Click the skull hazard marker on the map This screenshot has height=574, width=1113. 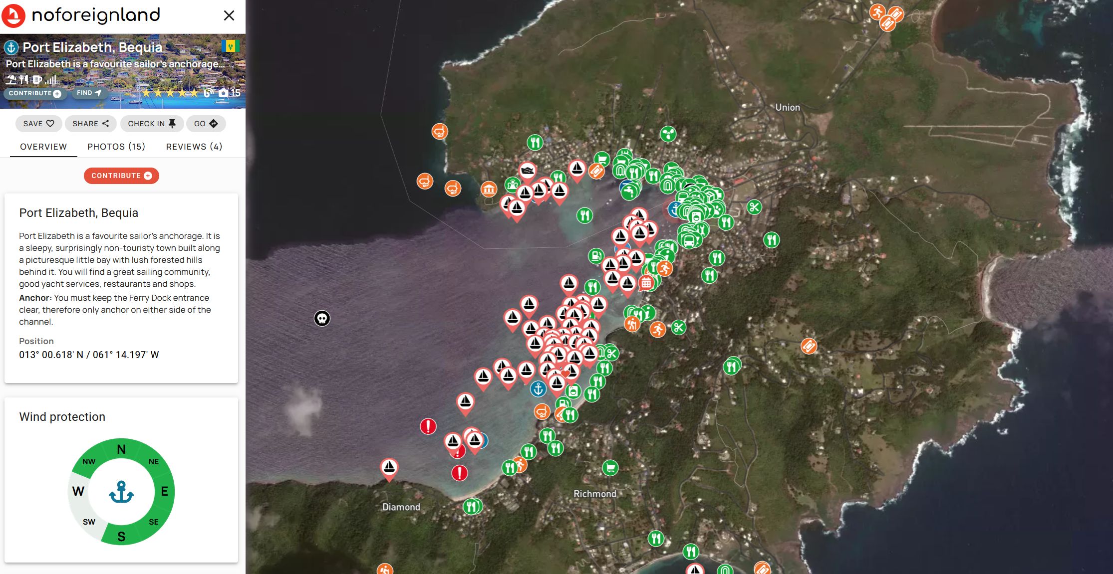click(x=322, y=318)
